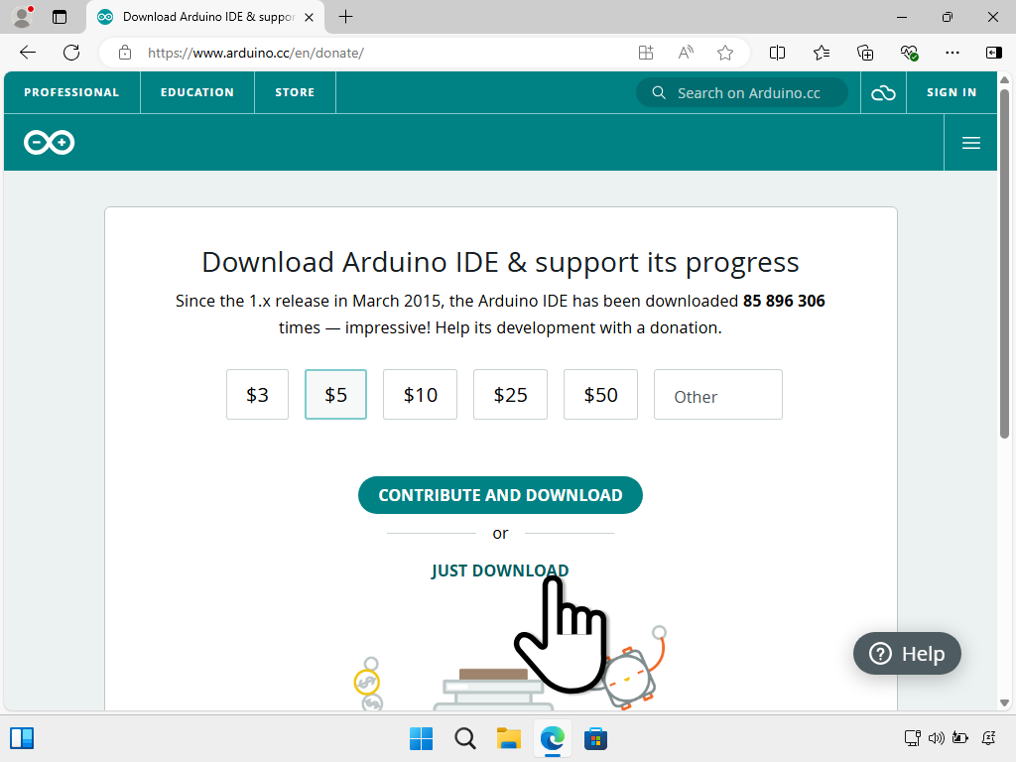The image size is (1016, 762).
Task: Refresh the current page
Action: tap(71, 53)
